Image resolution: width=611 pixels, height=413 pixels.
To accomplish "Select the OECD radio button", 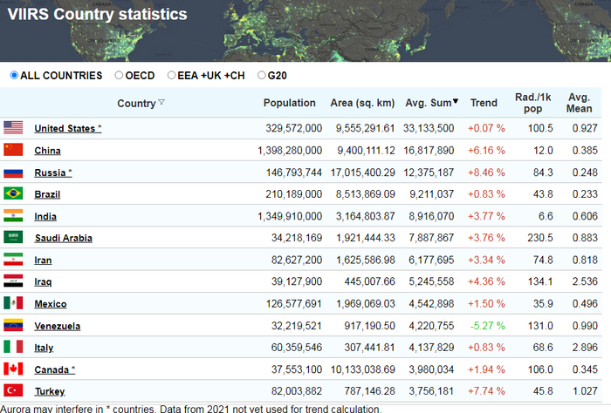I will (x=119, y=75).
